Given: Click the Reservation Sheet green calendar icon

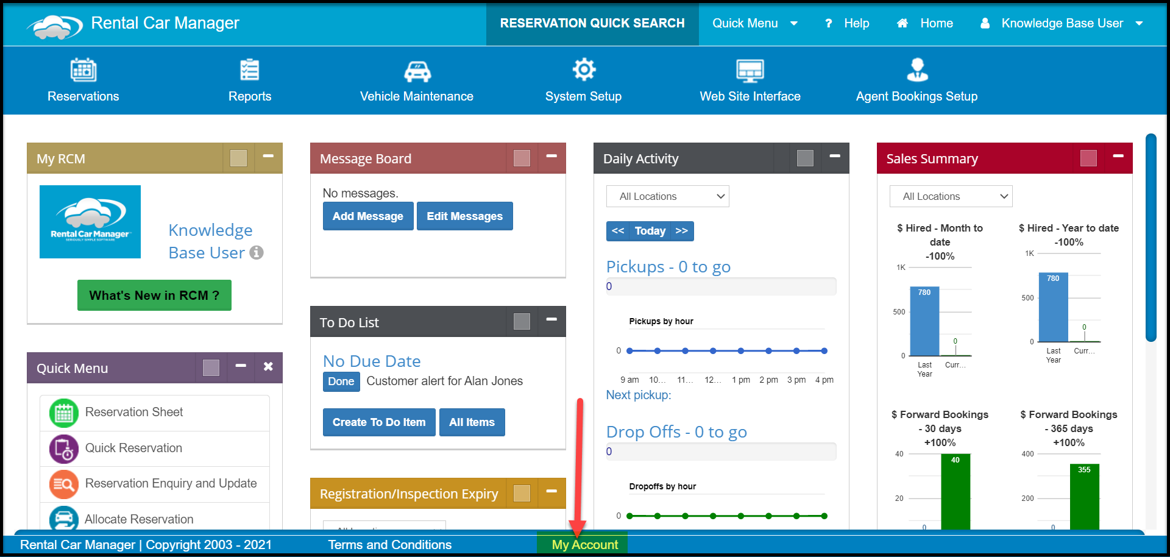Looking at the screenshot, I should point(64,413).
